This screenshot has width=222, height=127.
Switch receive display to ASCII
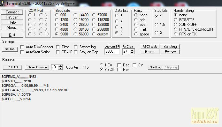101,70
